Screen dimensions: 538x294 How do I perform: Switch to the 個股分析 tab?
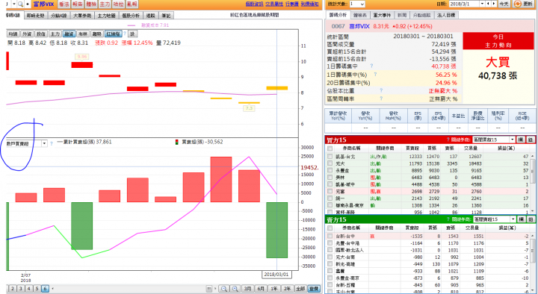131,16
